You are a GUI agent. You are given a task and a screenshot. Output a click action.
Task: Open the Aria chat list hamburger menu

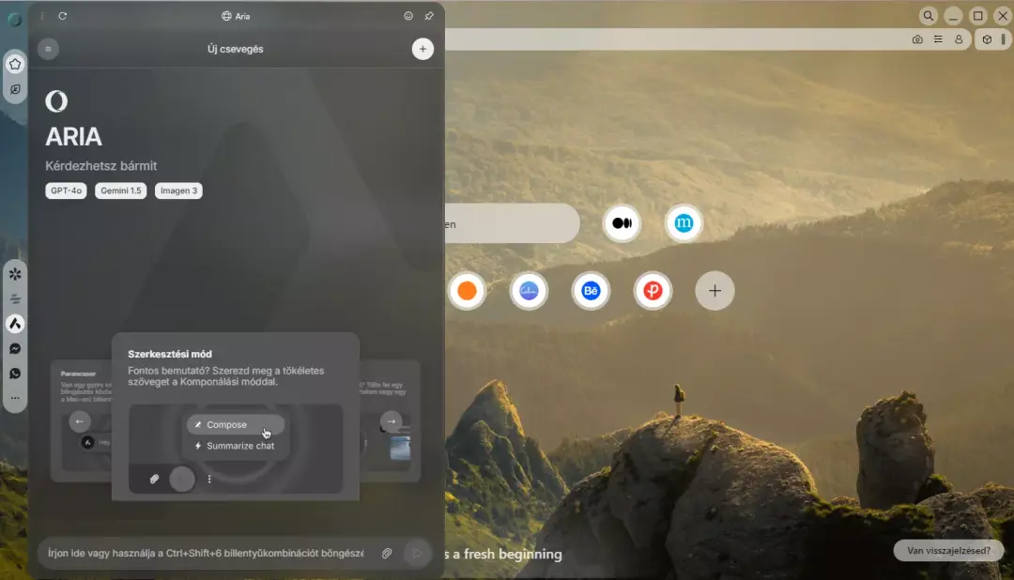[x=49, y=49]
